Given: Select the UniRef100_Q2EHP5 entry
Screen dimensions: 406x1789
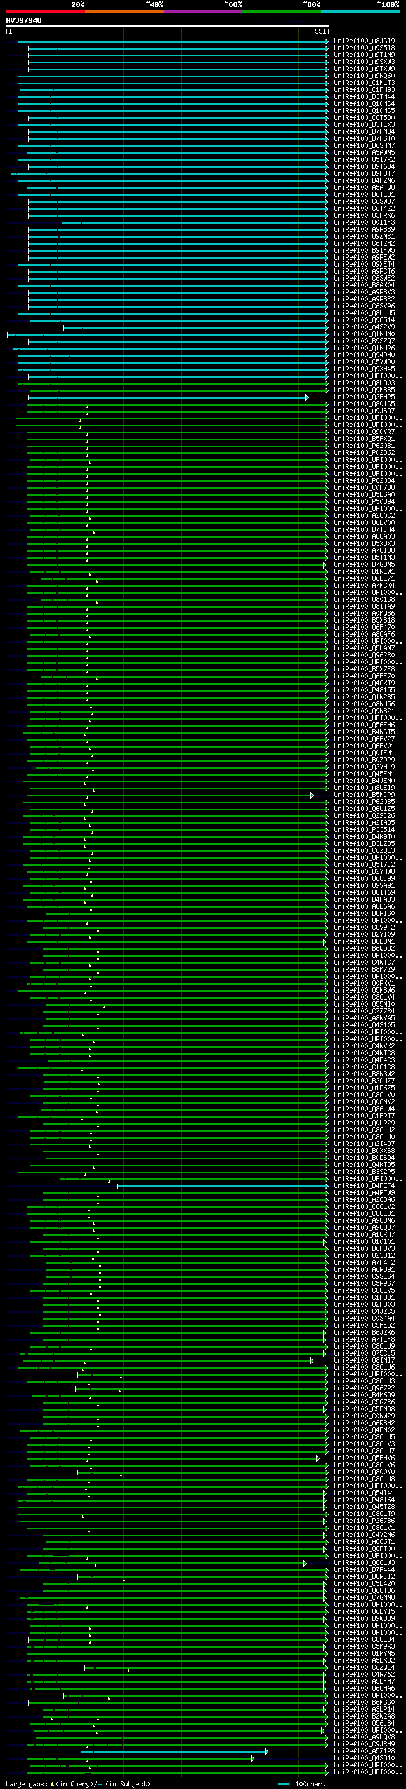Looking at the screenshot, I should click(x=364, y=397).
